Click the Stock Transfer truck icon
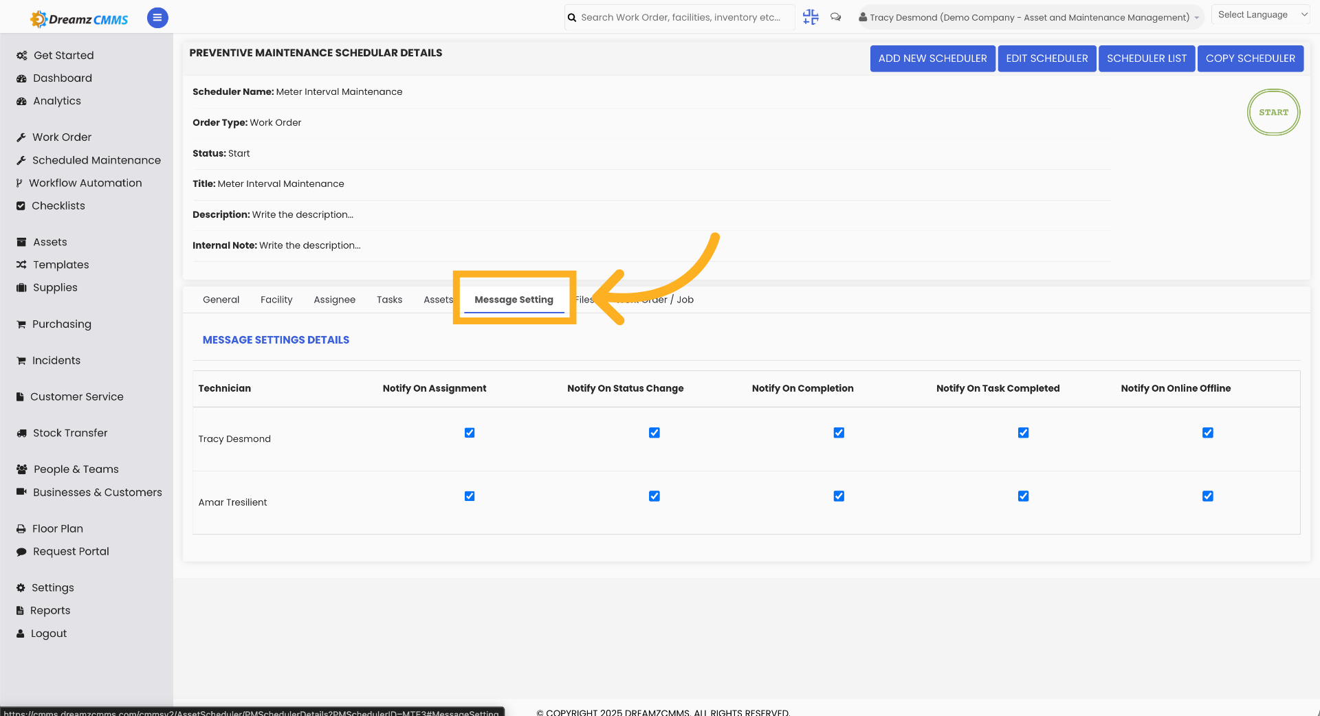This screenshot has width=1320, height=716. pos(21,433)
